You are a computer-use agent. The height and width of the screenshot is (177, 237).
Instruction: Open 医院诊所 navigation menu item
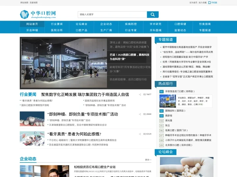pos(57,30)
